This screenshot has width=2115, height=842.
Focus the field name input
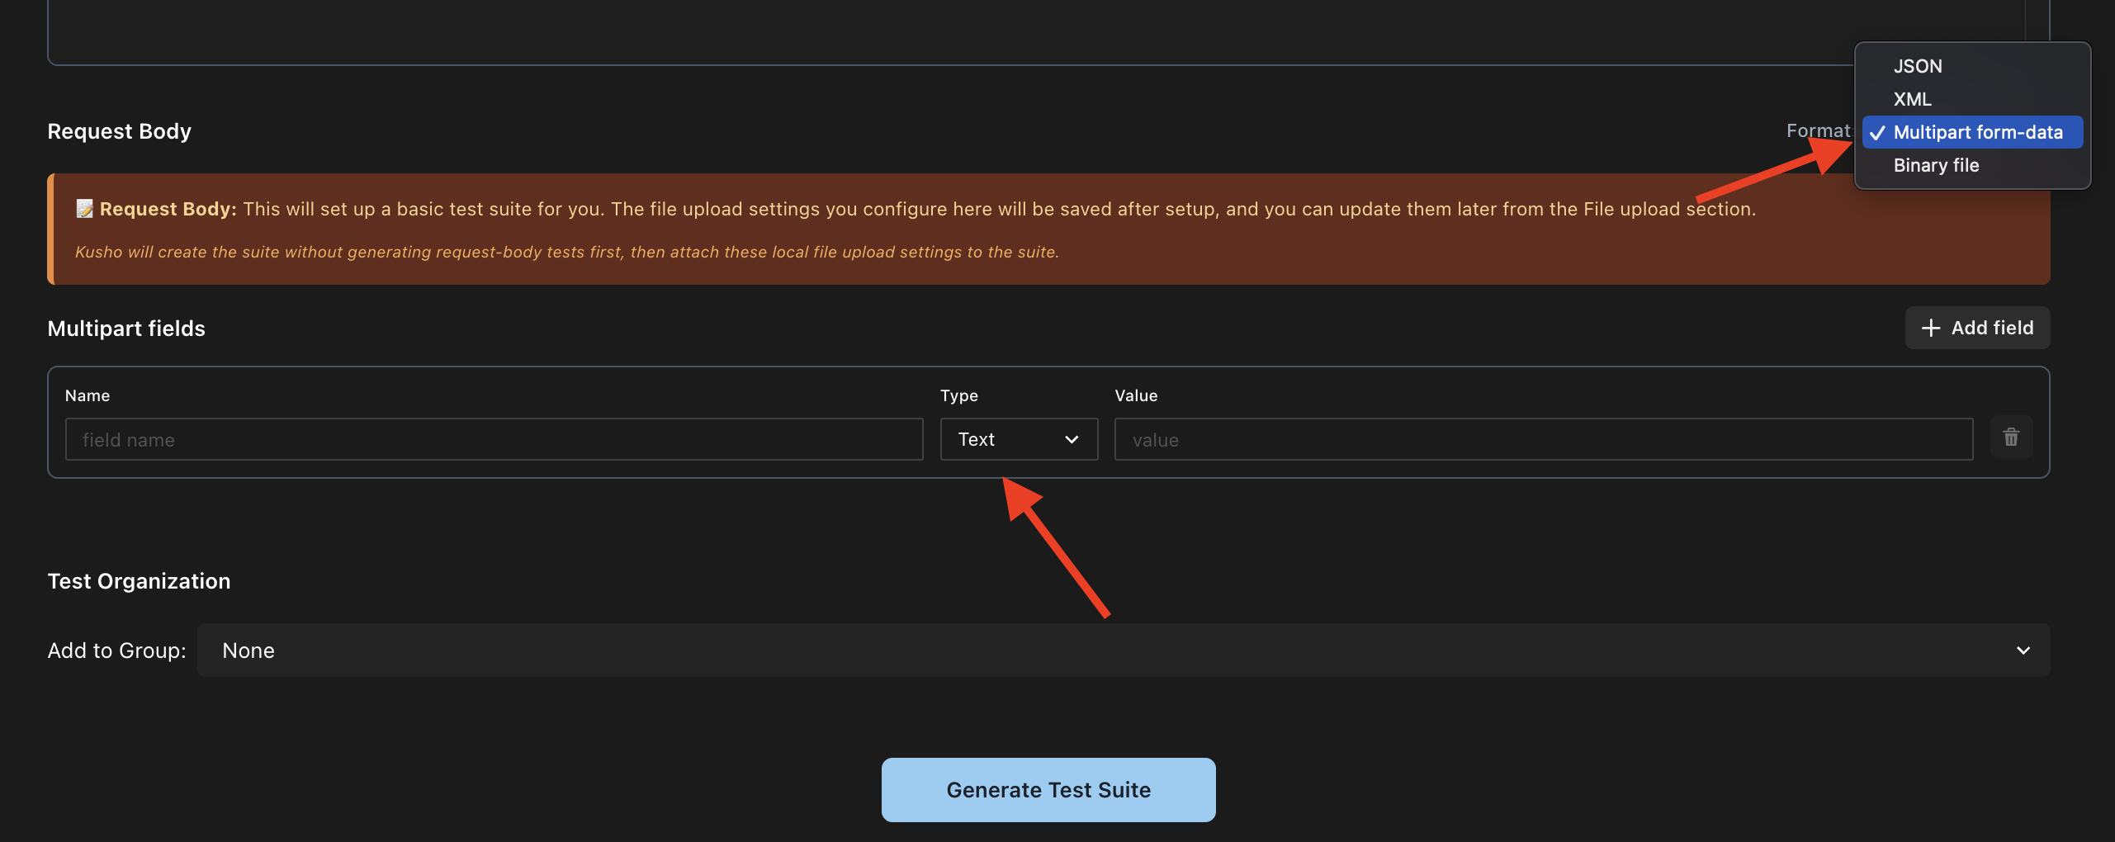[494, 439]
